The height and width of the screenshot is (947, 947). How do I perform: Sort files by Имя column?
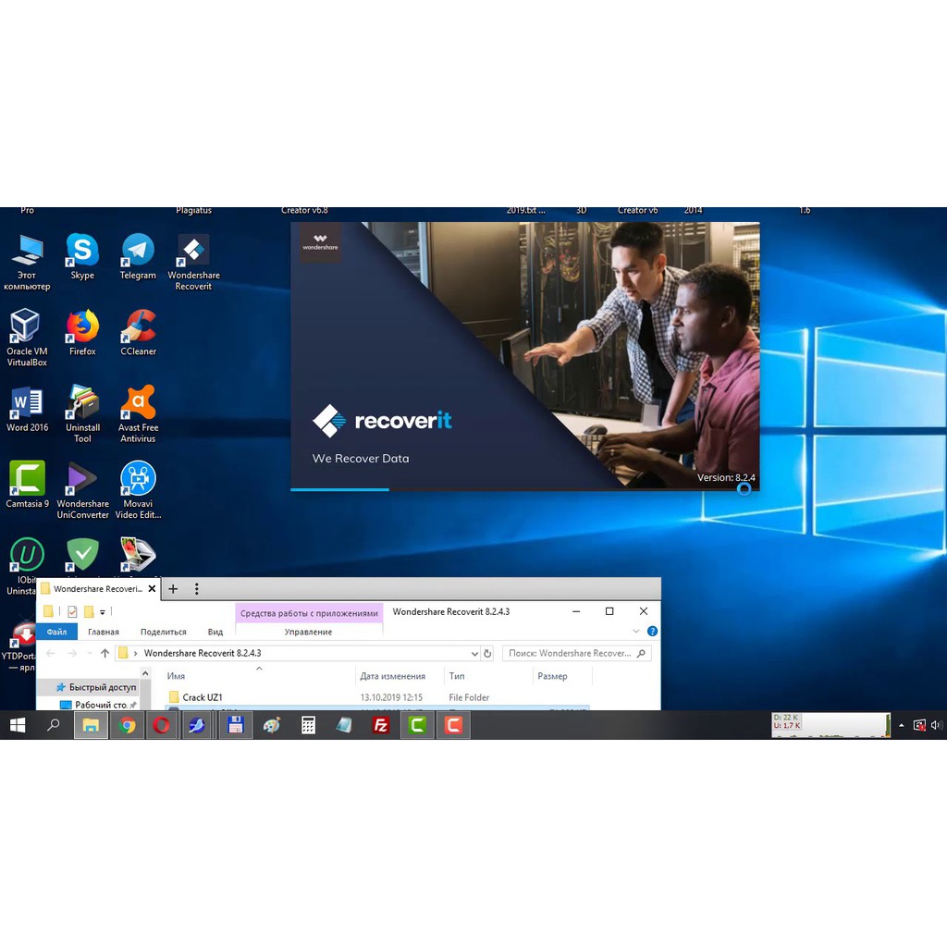(x=260, y=676)
